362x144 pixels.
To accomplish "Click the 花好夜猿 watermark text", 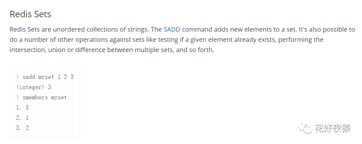I will click(x=332, y=128).
